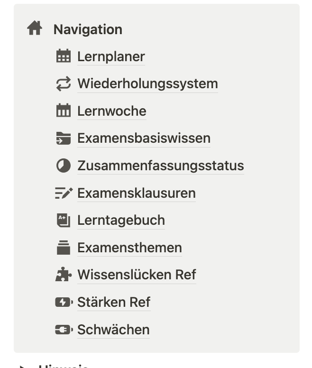Navigate to Examensbasiswissen
The image size is (312, 368).
[x=144, y=138]
